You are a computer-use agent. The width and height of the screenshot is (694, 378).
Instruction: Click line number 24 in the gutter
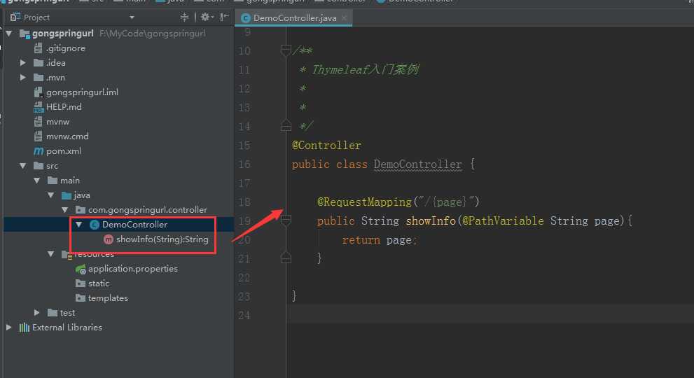coord(244,316)
